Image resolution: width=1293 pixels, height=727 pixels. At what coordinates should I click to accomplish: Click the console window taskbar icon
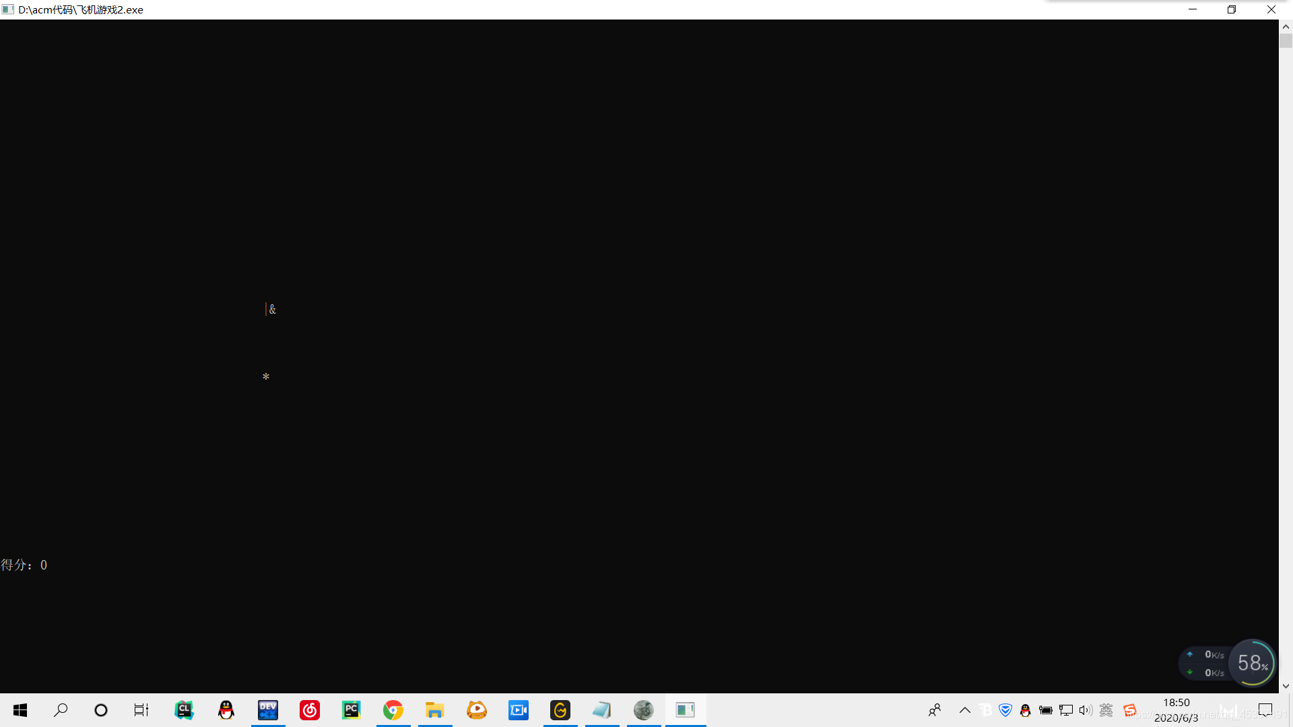686,710
